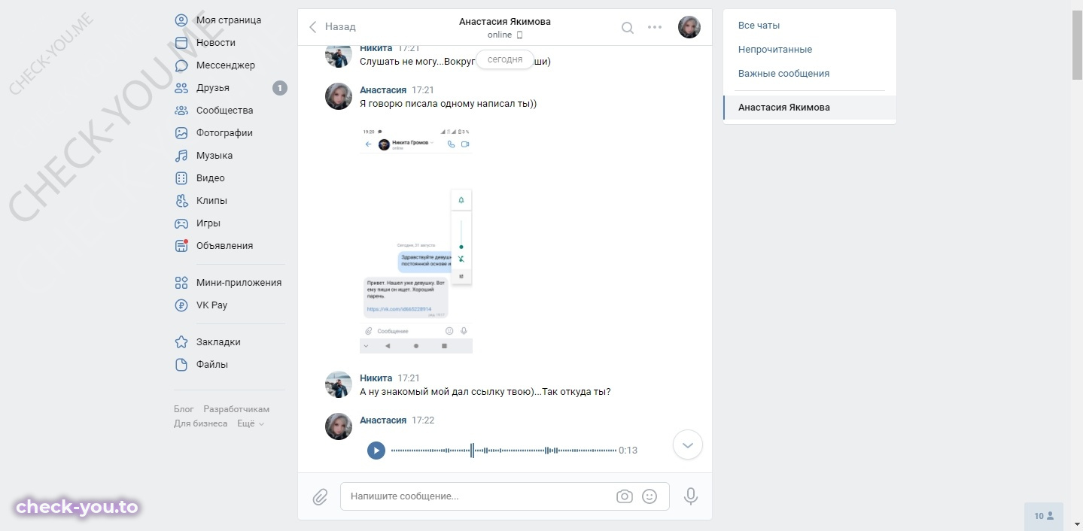Open the Игры gamepad icon

(x=181, y=223)
